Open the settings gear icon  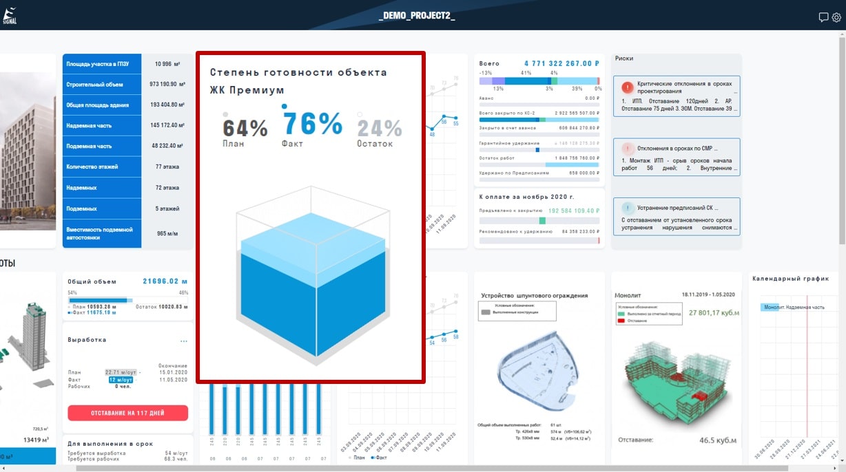click(836, 17)
